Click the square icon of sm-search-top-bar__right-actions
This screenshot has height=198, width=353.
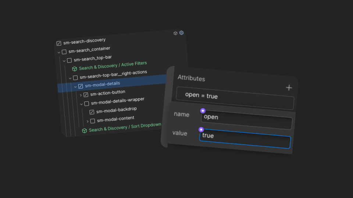[75, 78]
